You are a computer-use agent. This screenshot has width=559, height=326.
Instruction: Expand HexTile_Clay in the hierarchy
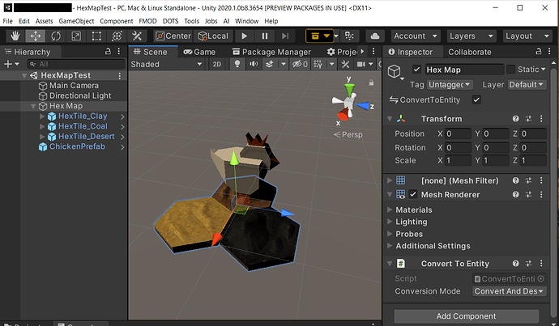[41, 116]
